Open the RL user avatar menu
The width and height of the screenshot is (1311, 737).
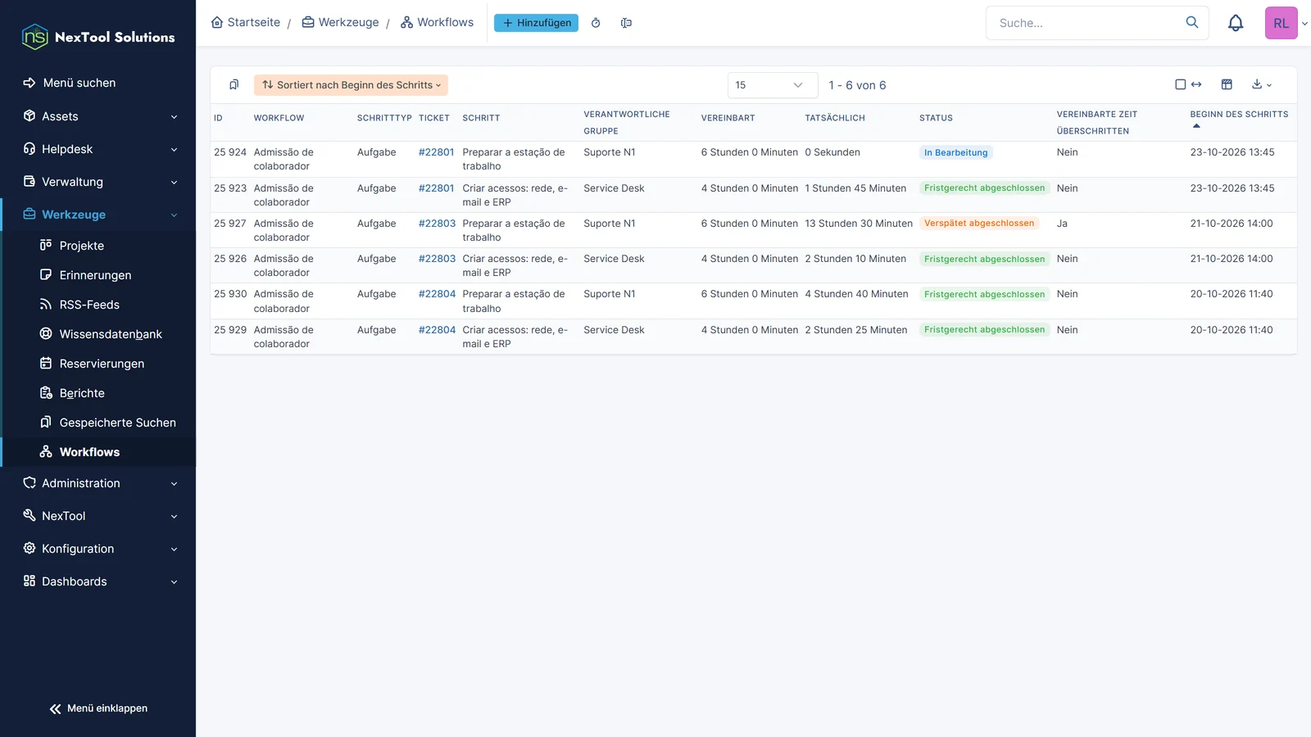click(1282, 23)
